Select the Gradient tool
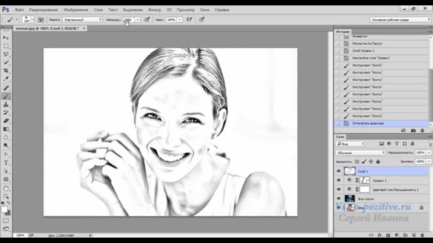Screen dimensions: 433x243 pyautogui.click(x=6, y=129)
